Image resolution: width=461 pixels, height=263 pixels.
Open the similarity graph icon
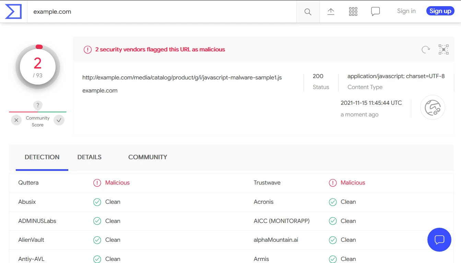pos(444,50)
